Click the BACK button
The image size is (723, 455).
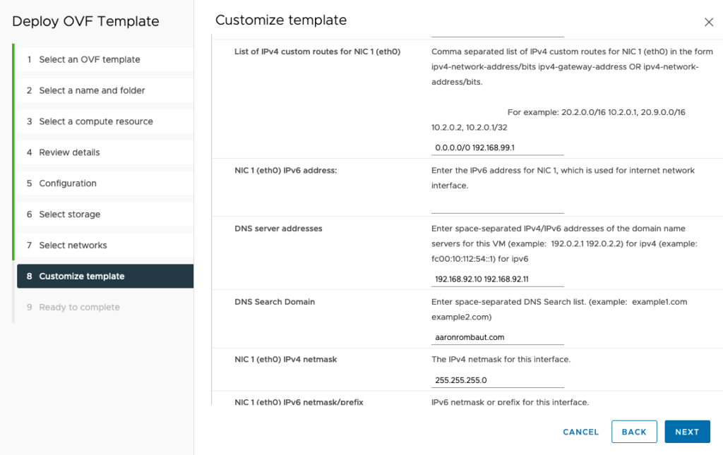(x=634, y=432)
